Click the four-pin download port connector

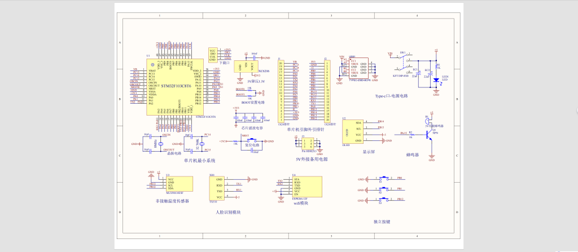213,55
